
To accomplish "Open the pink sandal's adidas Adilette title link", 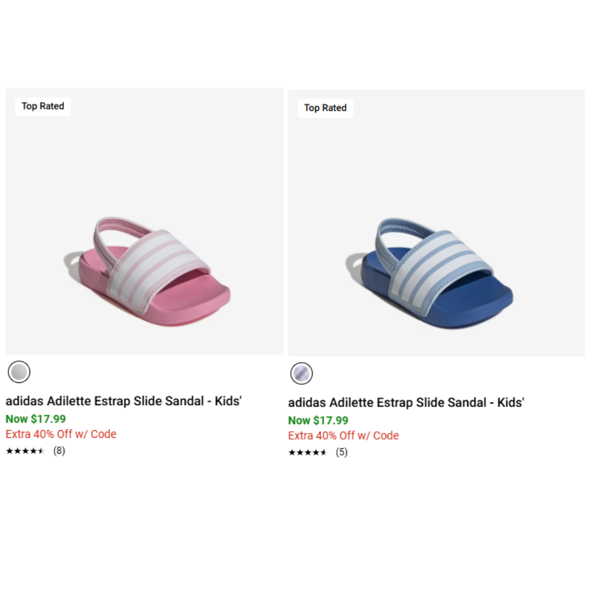I will 123,401.
